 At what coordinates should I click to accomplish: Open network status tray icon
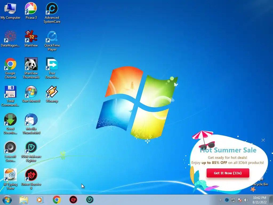click(233, 200)
